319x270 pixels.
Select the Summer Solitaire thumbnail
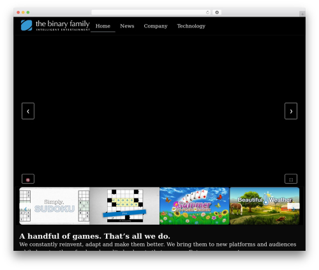tap(195, 206)
